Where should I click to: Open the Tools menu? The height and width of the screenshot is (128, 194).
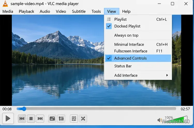pos(96,11)
